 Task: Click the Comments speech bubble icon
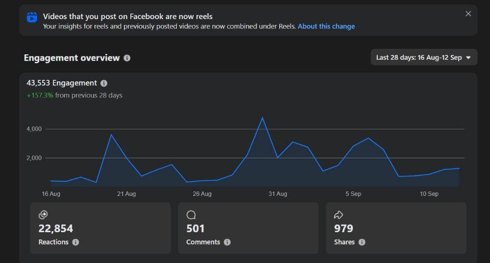click(191, 215)
